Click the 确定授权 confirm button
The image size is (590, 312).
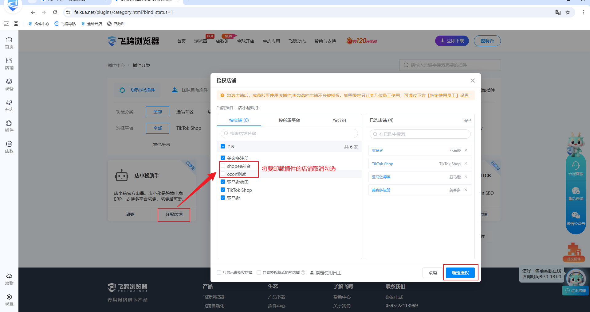(460, 273)
